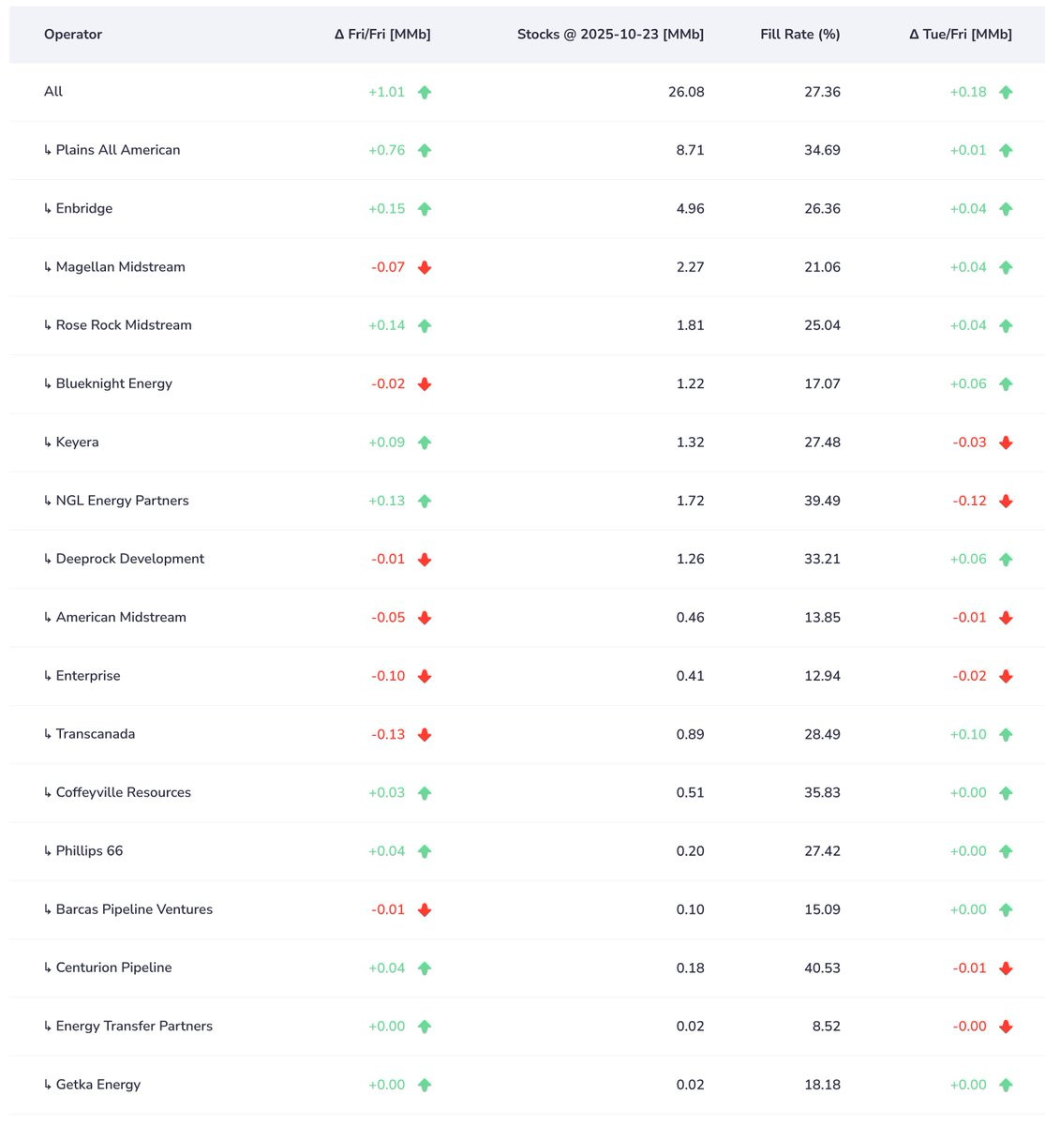Select the Enbridge operator row

point(527,209)
